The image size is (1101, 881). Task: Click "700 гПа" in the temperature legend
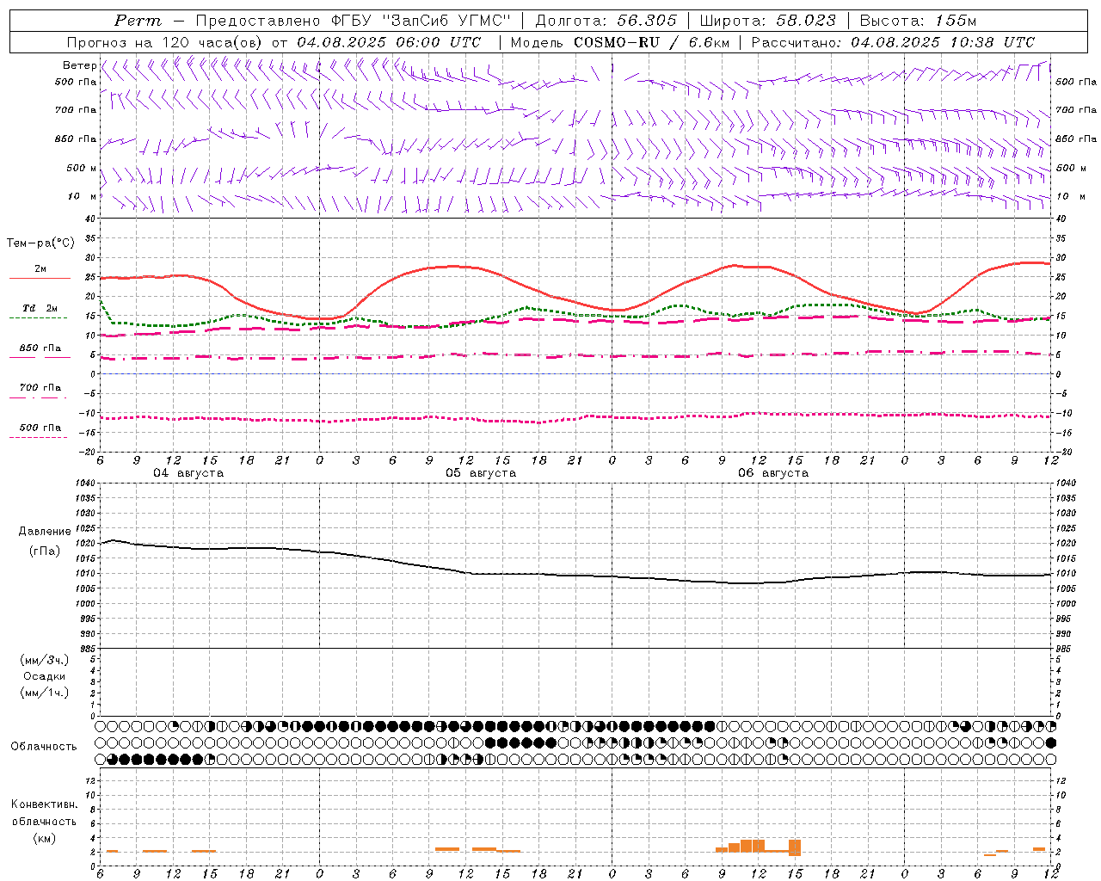40,388
